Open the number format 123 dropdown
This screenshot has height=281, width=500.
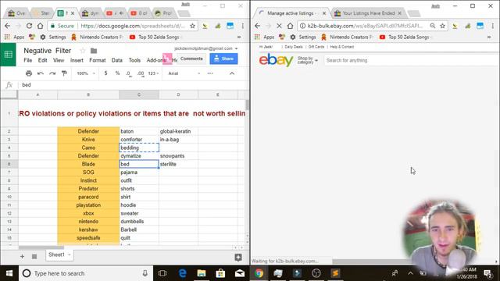[x=153, y=73]
